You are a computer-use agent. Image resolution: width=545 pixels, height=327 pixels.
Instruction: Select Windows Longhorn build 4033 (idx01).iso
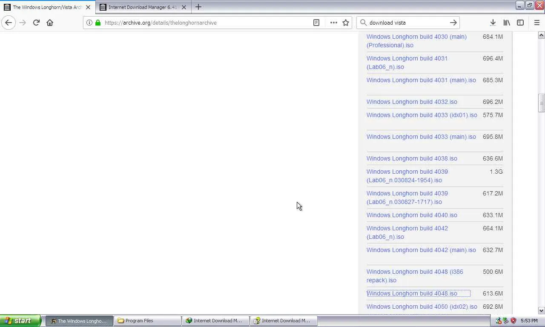422,115
